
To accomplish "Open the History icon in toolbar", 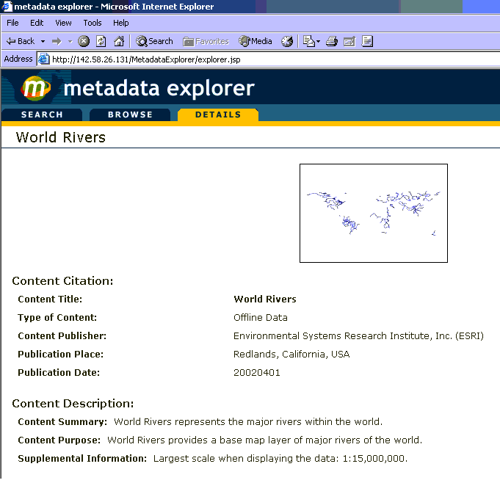I will point(287,42).
